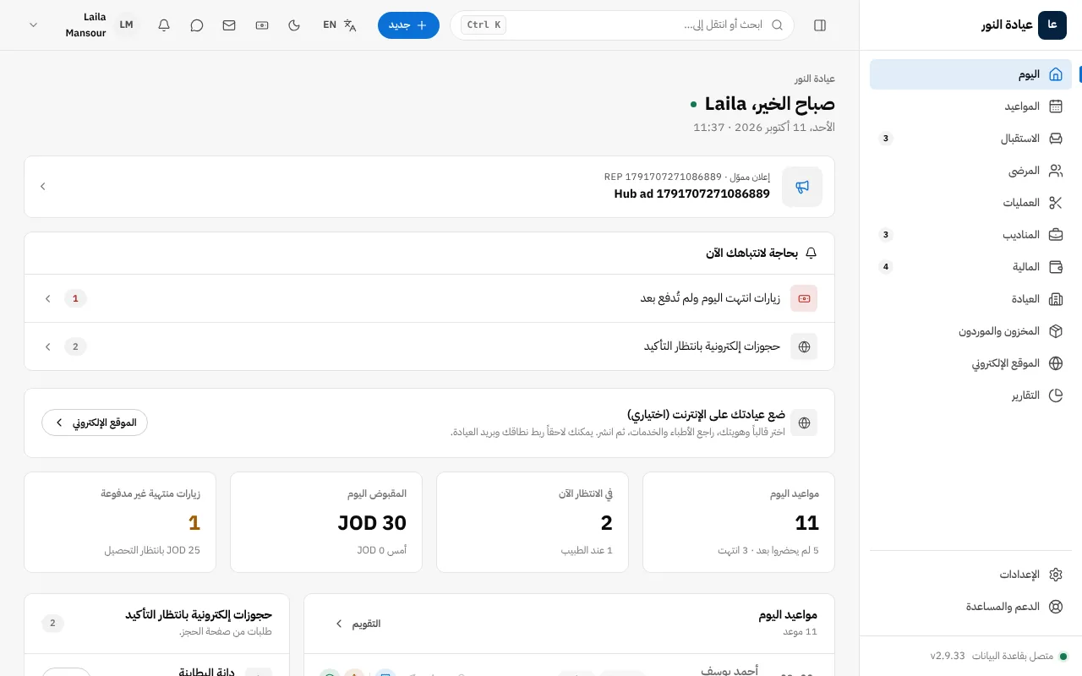Viewport: 1082px width, 676px height.
Task: Click the التقويم calendar link
Action: tap(358, 624)
